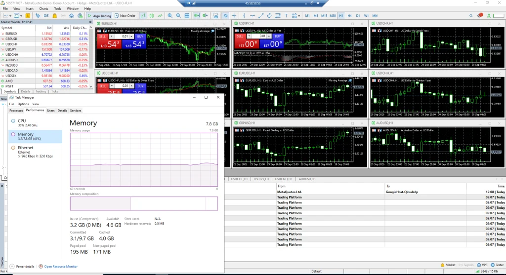
Task: Click the Market Watch dollar icon in toolbar
Action: point(28,15)
